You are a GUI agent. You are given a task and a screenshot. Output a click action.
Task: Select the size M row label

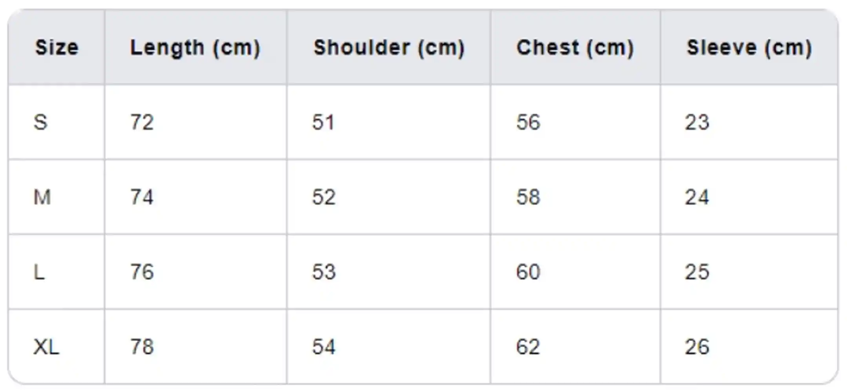coord(42,197)
